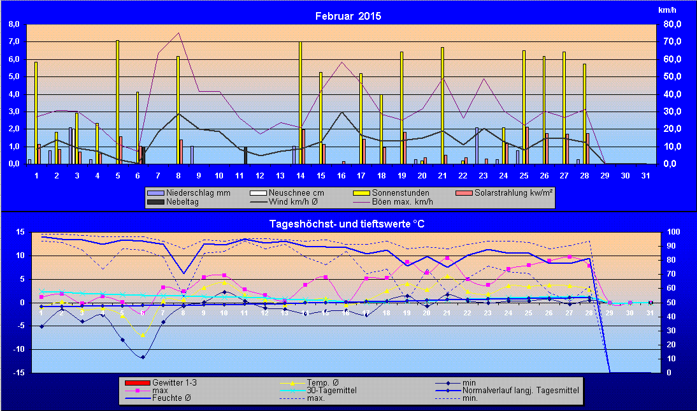697x411 pixels.
Task: Click the yellow sunshine bar for day 5
Action: pyautogui.click(x=117, y=102)
